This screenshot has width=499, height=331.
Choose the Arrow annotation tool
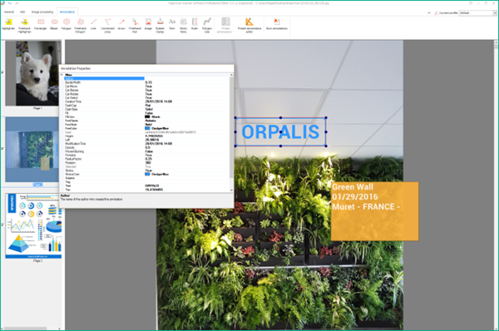(121, 24)
